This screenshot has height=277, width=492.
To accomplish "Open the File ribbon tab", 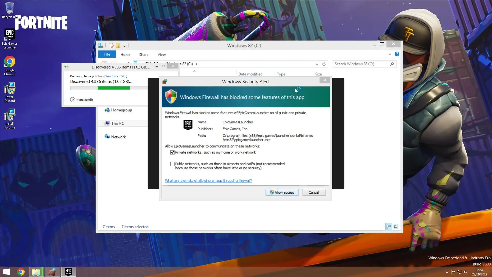I will pos(107,54).
